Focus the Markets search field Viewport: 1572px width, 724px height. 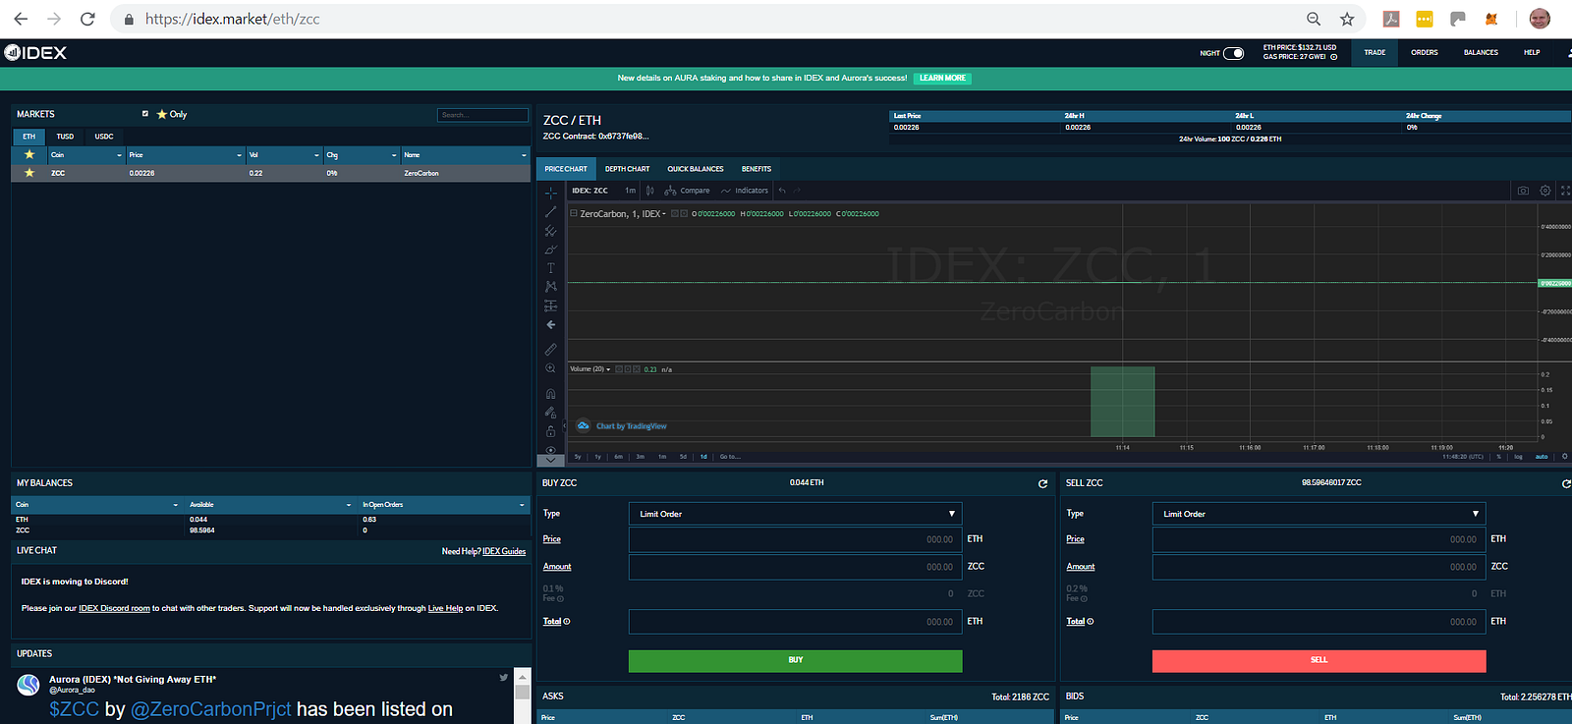click(482, 115)
